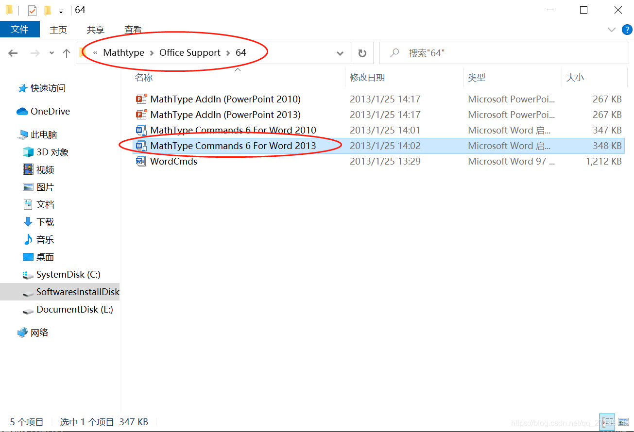The width and height of the screenshot is (634, 432).
Task: Open 快速访问 in the navigation pane
Action: pos(48,88)
